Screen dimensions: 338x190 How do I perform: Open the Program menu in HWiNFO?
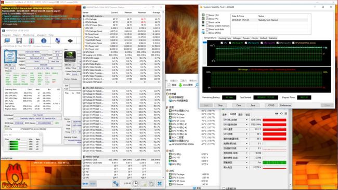point(6,35)
